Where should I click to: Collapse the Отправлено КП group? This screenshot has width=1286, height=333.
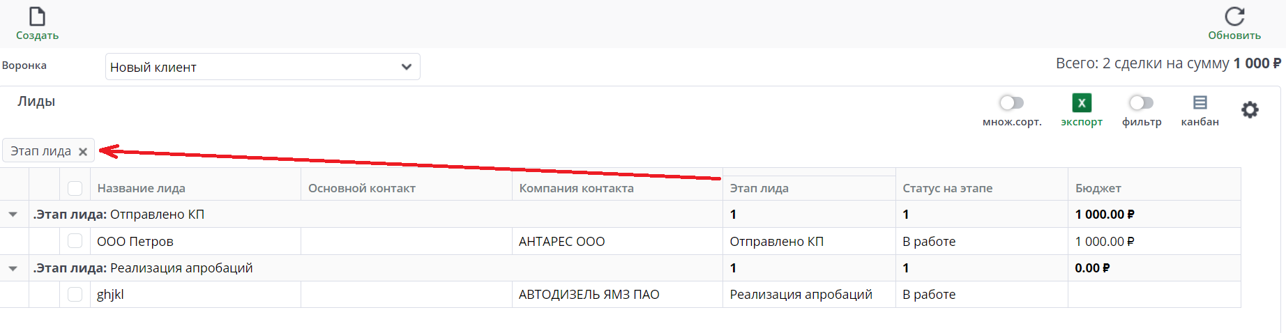pyautogui.click(x=13, y=215)
